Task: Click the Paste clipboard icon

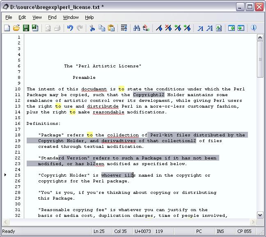Action: (111, 28)
